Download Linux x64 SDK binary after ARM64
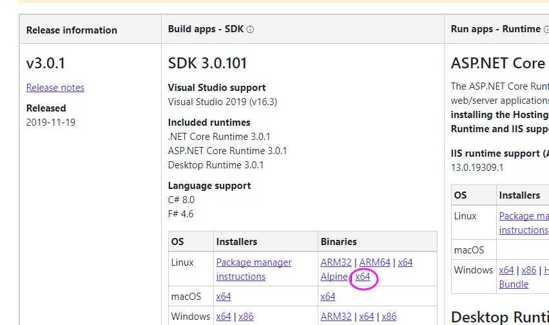 tap(405, 262)
